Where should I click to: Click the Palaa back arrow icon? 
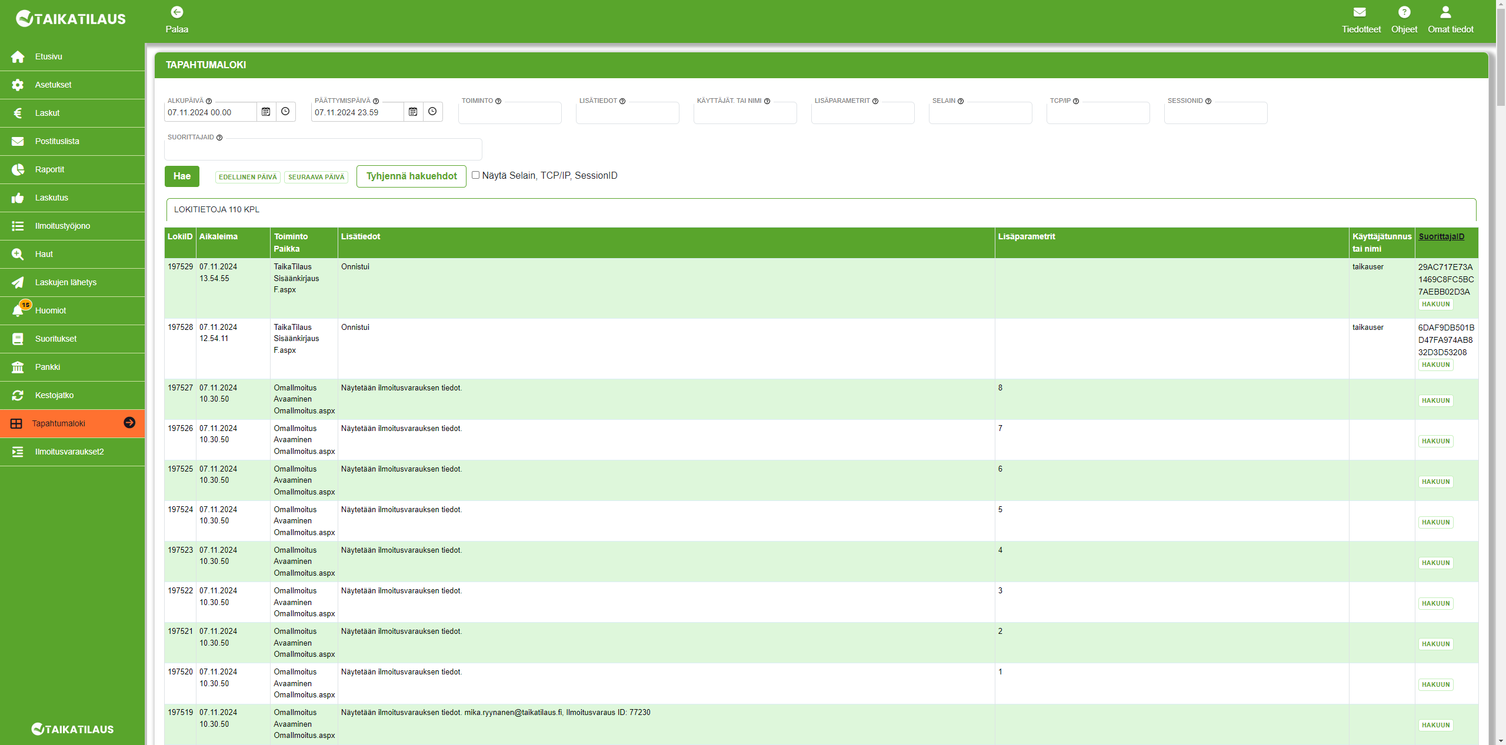pyautogui.click(x=176, y=12)
